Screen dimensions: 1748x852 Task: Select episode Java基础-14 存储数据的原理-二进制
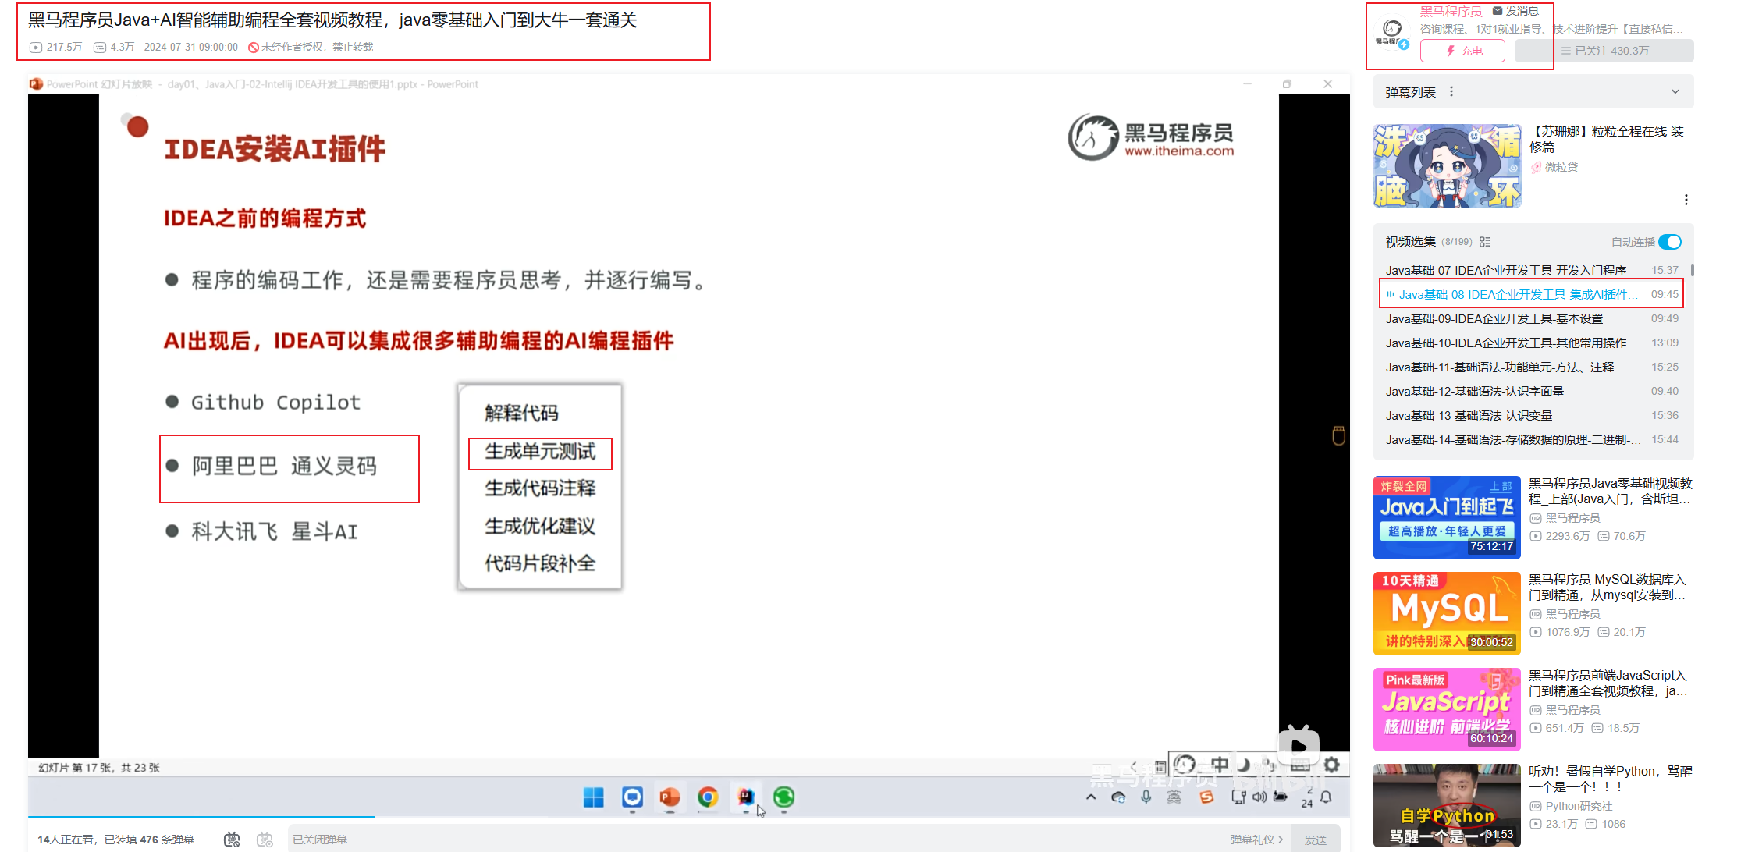click(x=1532, y=439)
